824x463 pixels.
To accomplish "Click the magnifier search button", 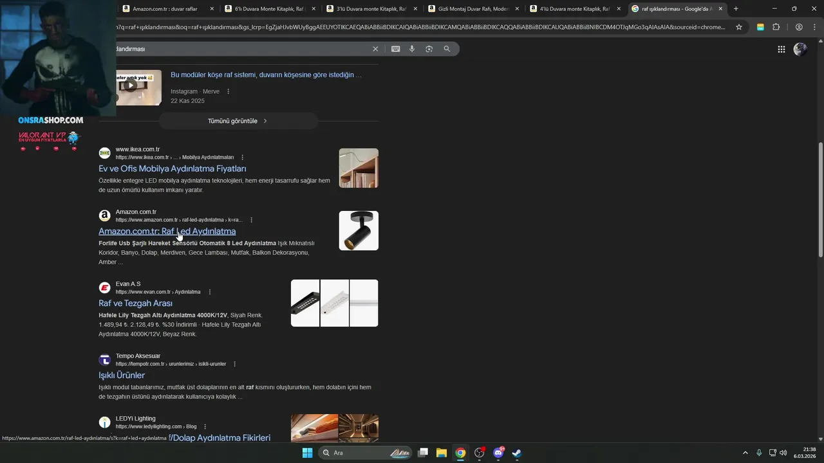I will click(447, 49).
